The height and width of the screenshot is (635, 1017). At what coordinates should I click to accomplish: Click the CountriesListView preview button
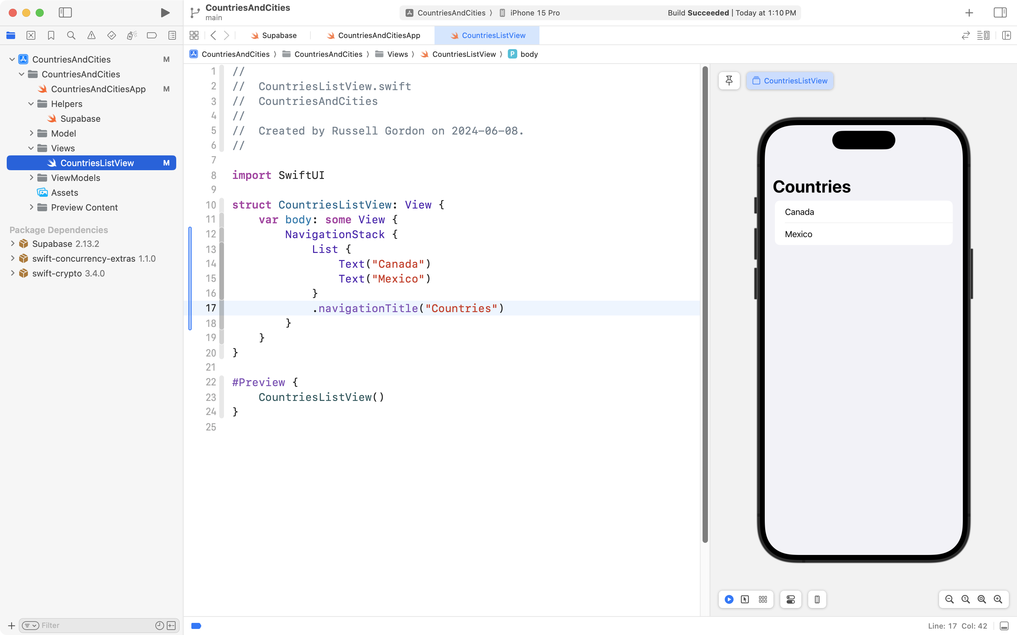tap(790, 81)
